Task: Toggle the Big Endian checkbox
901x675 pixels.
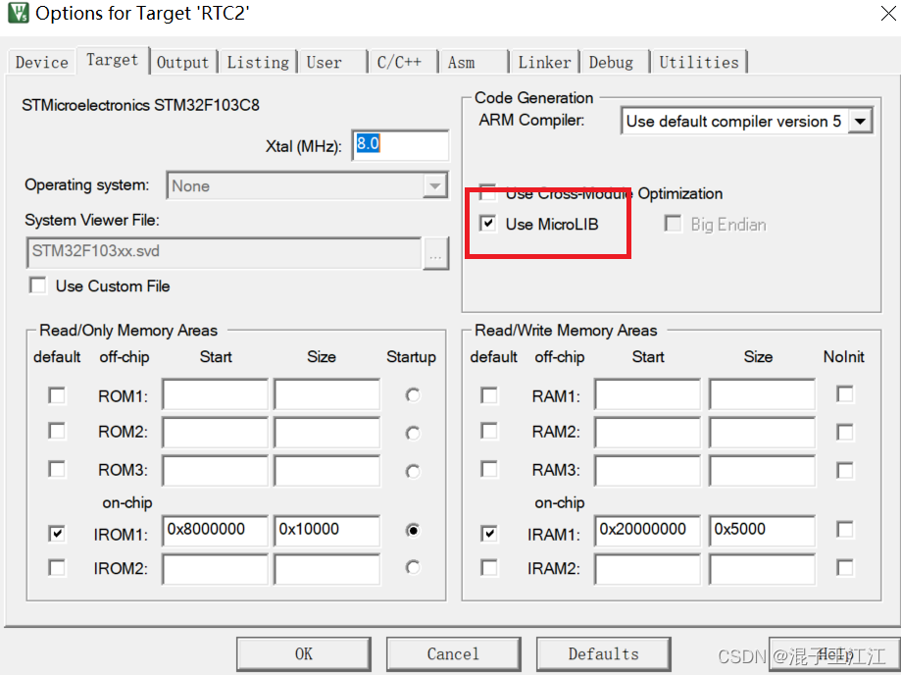Action: (673, 223)
